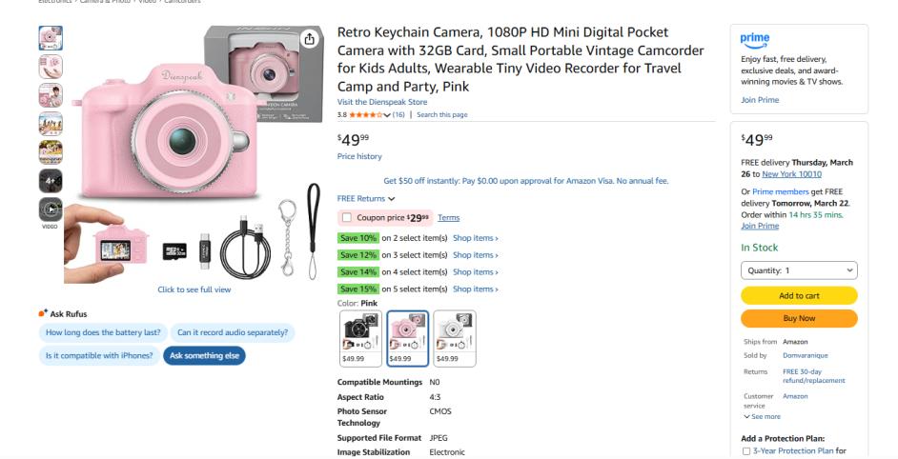Open Visit the Dienspeak Store link

(382, 102)
